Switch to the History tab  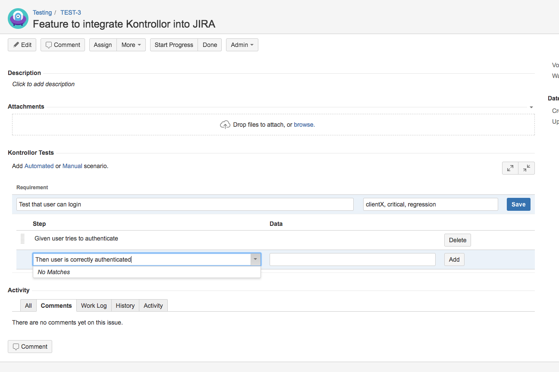click(x=125, y=306)
